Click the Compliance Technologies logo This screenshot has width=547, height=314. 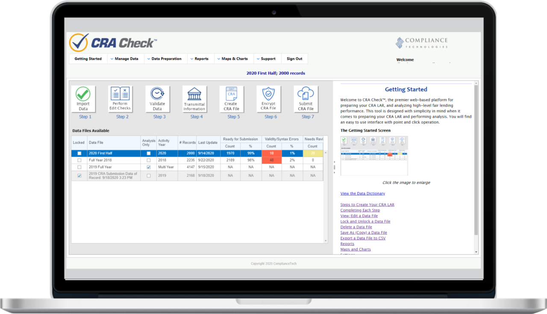421,43
